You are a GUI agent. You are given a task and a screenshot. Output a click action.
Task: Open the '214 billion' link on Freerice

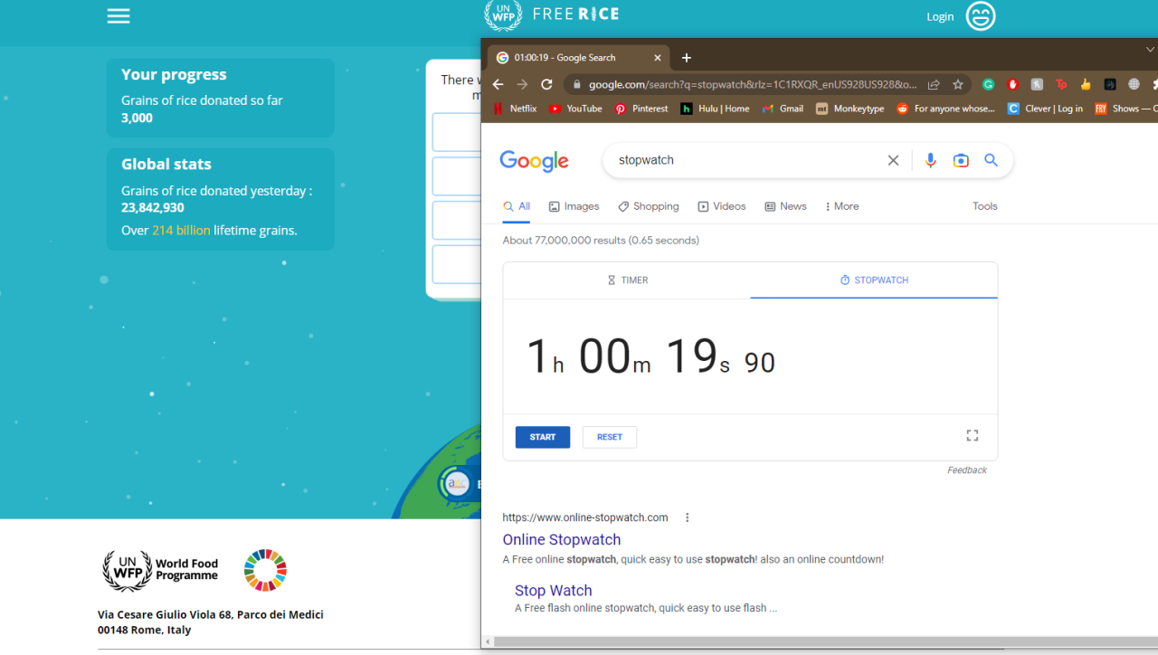click(181, 230)
